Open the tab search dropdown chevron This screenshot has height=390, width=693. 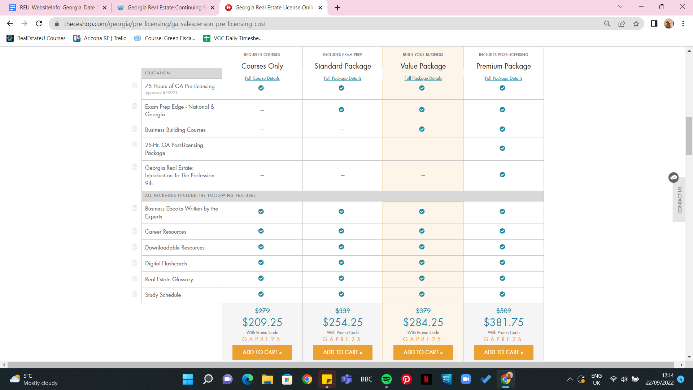coord(620,7)
